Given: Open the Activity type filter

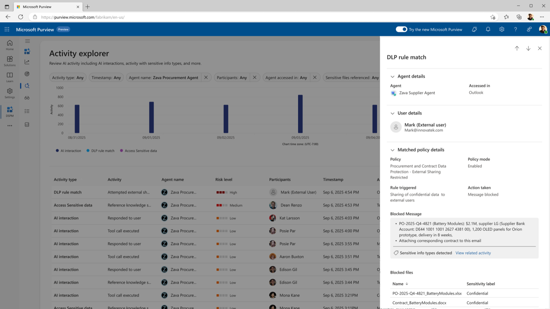Looking at the screenshot, I should click(x=68, y=78).
